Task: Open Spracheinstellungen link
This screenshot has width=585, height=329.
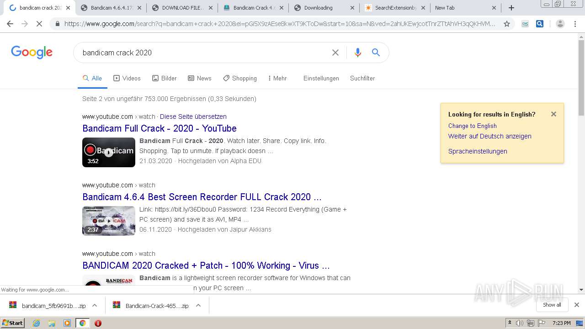Action: (478, 151)
